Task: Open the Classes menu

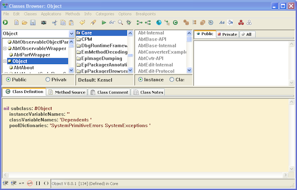Action: [x=30, y=14]
